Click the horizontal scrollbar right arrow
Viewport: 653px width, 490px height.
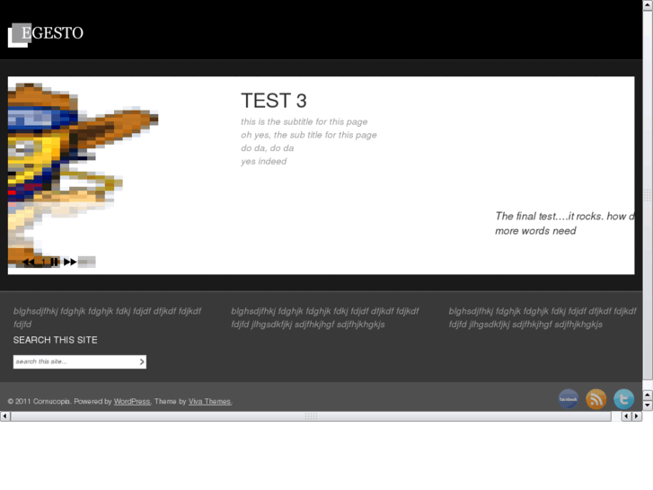[636, 416]
